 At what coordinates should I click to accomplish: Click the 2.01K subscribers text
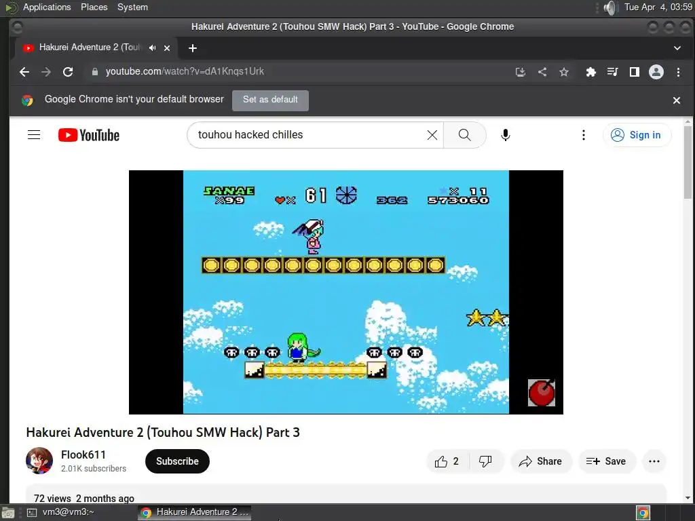(x=94, y=468)
